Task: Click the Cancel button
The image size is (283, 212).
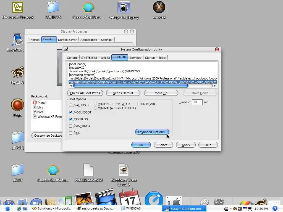Action: coord(163,145)
